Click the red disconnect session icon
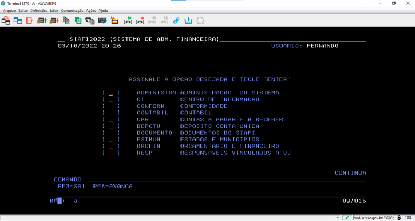This screenshot has height=221, width=415. click(x=30, y=20)
